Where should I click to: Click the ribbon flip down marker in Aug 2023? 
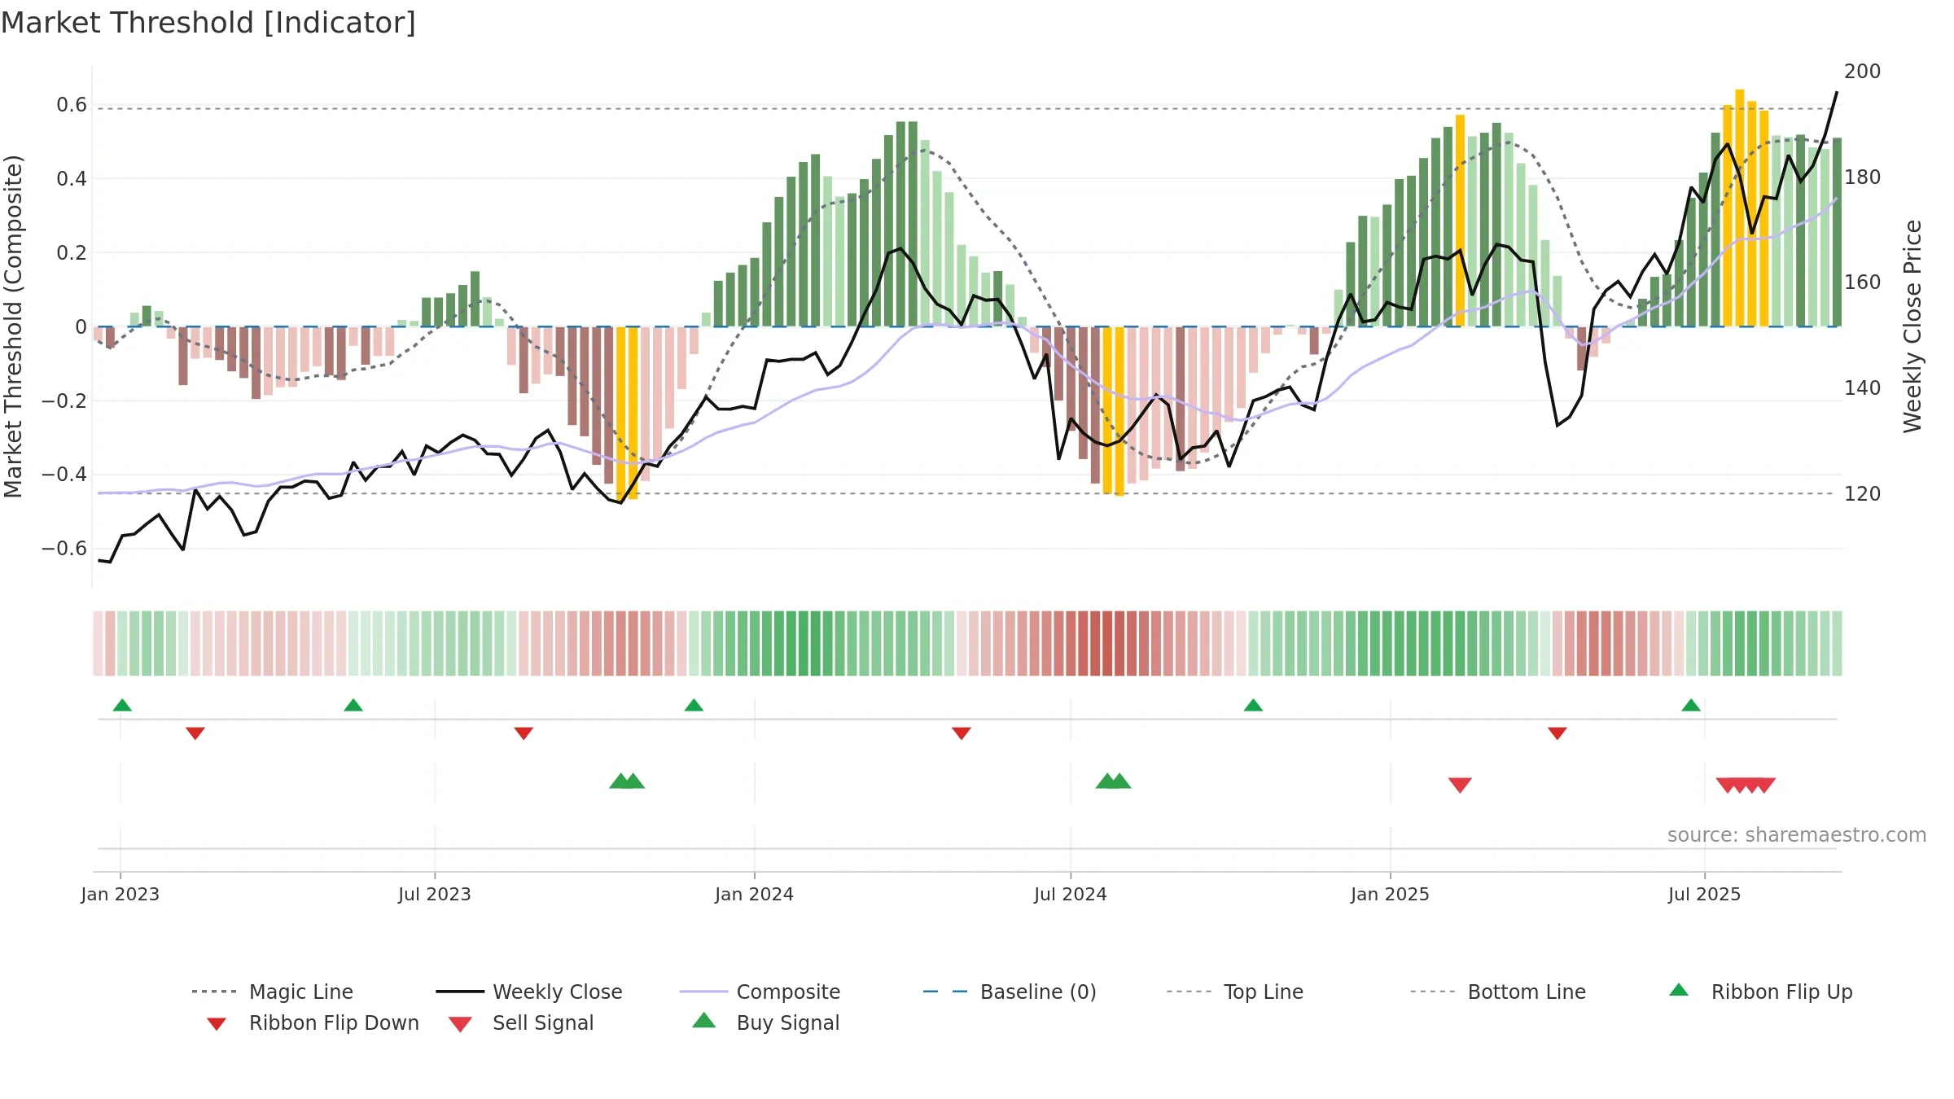(524, 733)
